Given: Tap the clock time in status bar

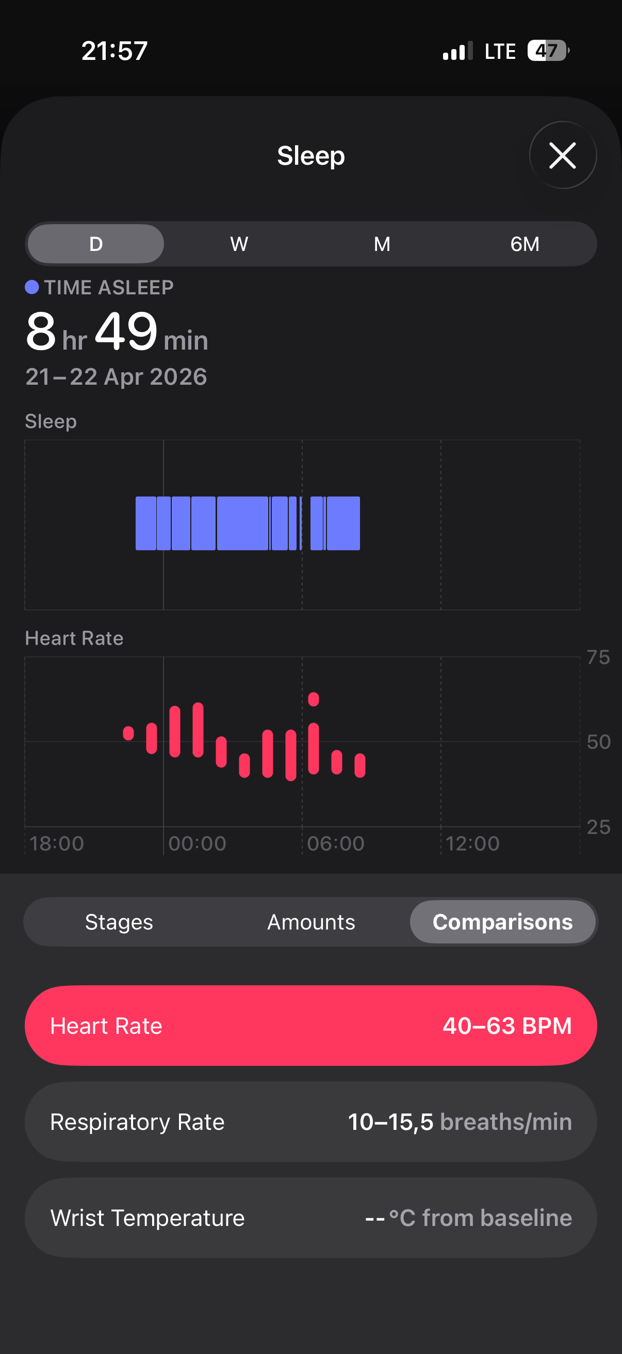Looking at the screenshot, I should [x=114, y=51].
